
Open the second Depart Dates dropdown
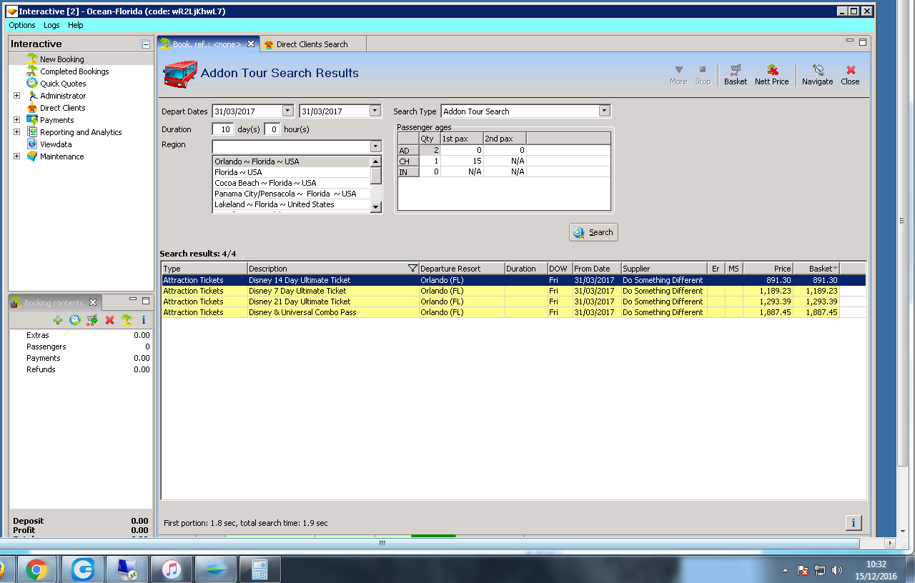[375, 111]
